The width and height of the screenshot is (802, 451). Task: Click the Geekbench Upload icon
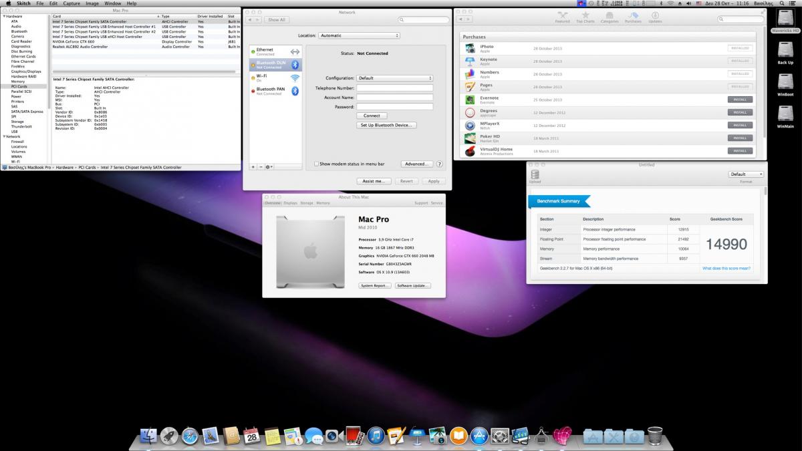[x=535, y=176]
